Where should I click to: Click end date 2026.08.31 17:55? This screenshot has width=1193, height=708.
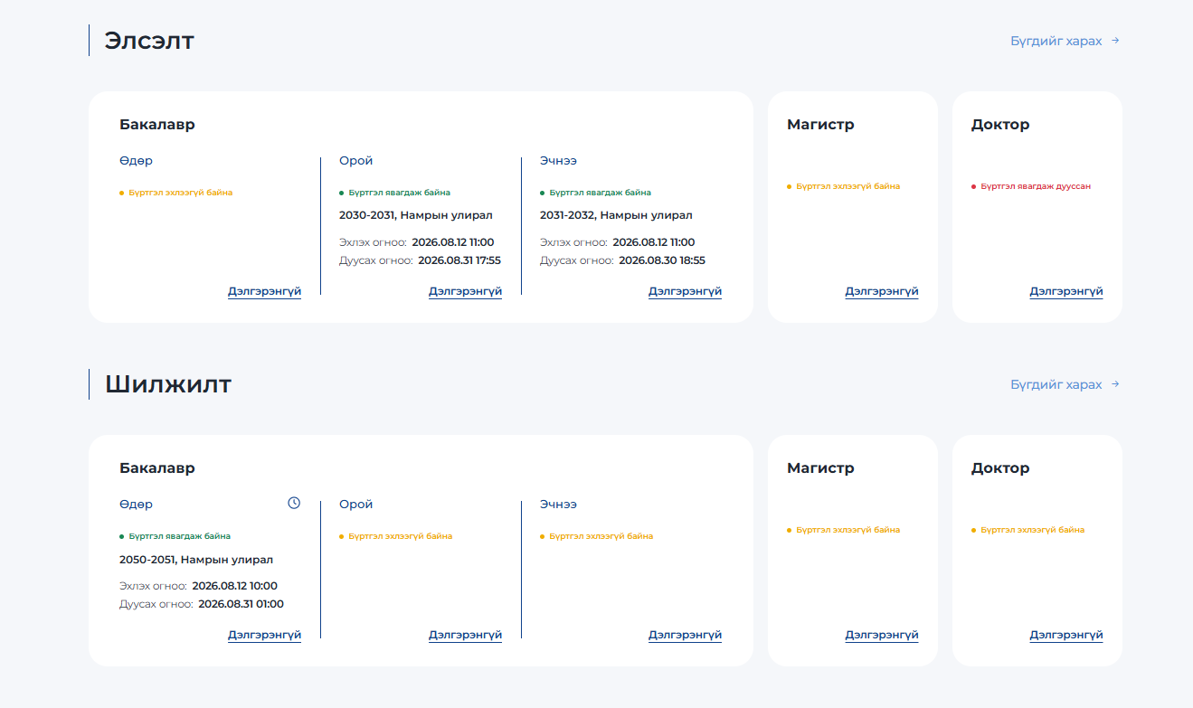pyautogui.click(x=459, y=260)
